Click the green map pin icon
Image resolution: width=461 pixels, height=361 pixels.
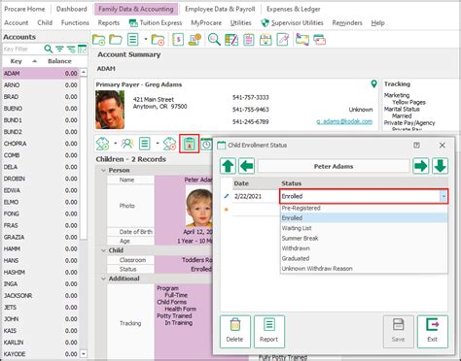(x=373, y=84)
